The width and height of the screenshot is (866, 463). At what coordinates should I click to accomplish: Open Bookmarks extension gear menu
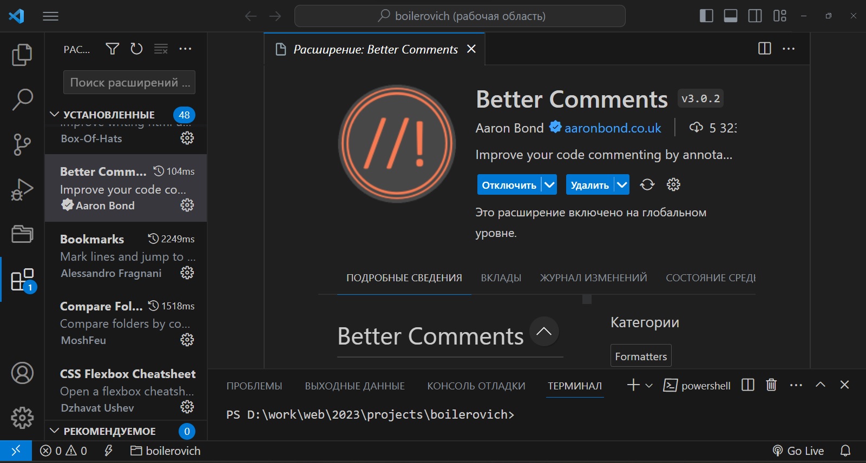pos(187,273)
